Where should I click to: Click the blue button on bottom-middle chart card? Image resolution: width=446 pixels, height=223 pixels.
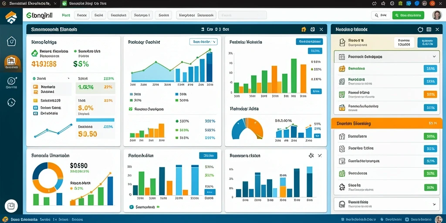208,155
